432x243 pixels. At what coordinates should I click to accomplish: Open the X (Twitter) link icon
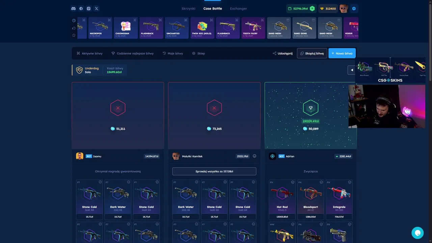(x=97, y=8)
